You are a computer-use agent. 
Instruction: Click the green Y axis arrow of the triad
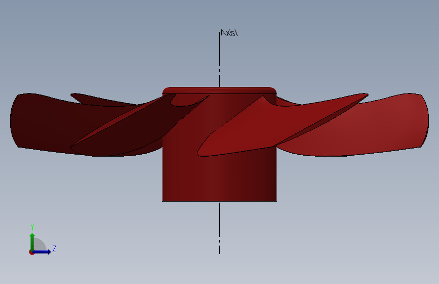point(32,242)
